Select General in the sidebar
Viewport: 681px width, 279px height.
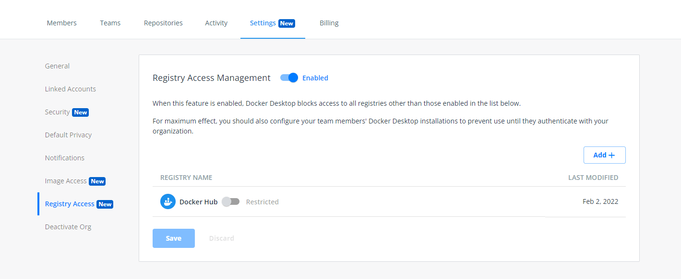point(57,66)
